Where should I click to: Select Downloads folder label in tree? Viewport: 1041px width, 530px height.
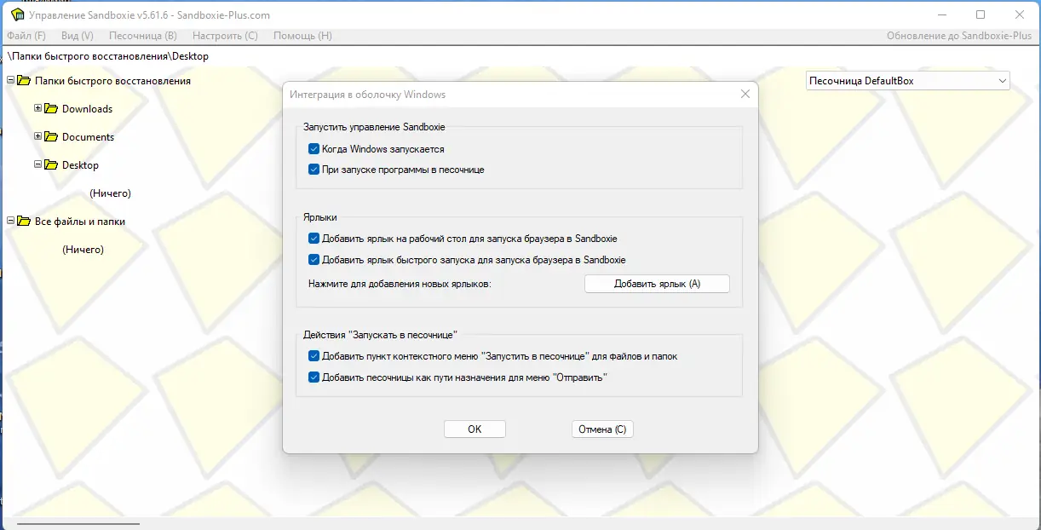pos(87,109)
